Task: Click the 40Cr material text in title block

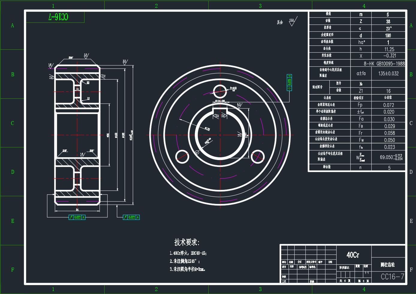Action: pos(353,255)
